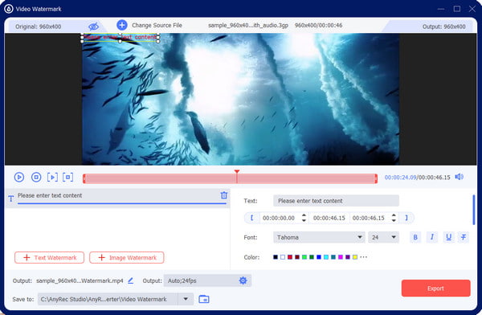Click the red playhead marker on timeline
Screen dimensions: 482x315
(x=237, y=172)
